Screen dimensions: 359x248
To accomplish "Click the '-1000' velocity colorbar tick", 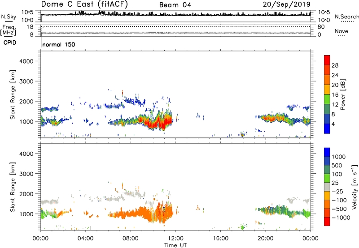I will click(341, 218).
